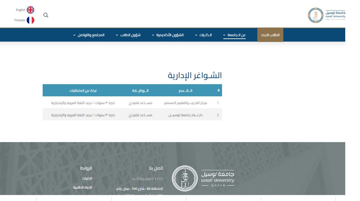Viewport: 360px width, 201px height.
Task: Click the chevron beside شؤون الطلاب
Action: 117,35
